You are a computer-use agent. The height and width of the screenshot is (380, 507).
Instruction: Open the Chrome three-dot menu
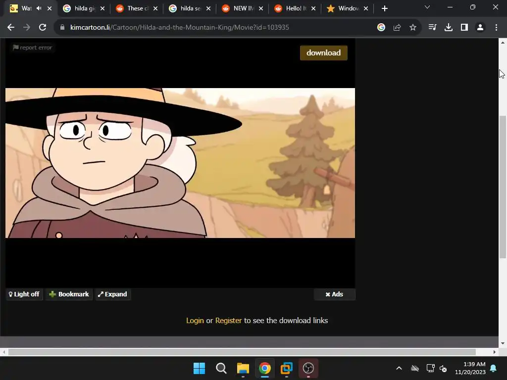[x=496, y=28]
